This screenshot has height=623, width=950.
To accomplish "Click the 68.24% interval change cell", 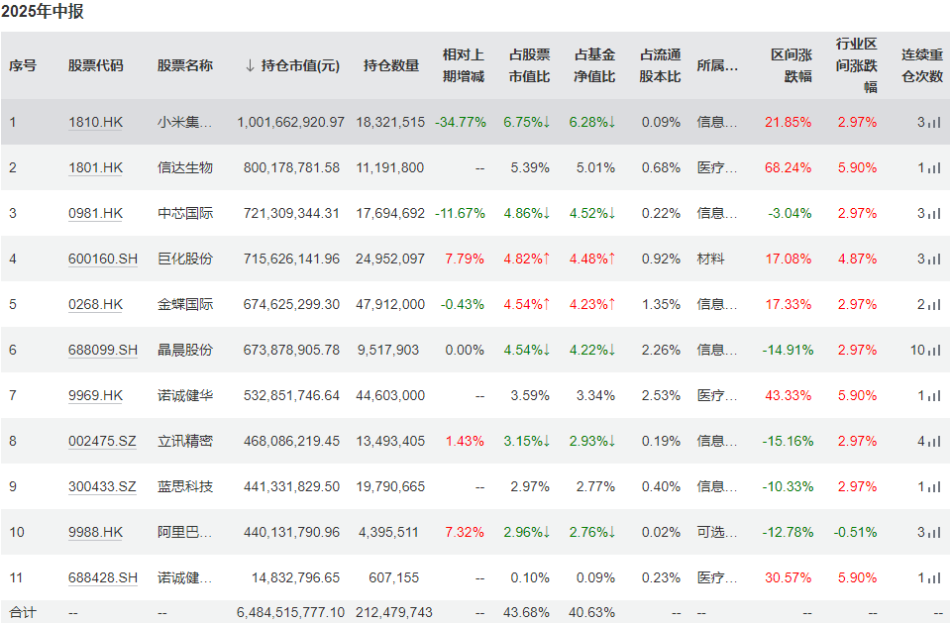I will tap(788, 167).
